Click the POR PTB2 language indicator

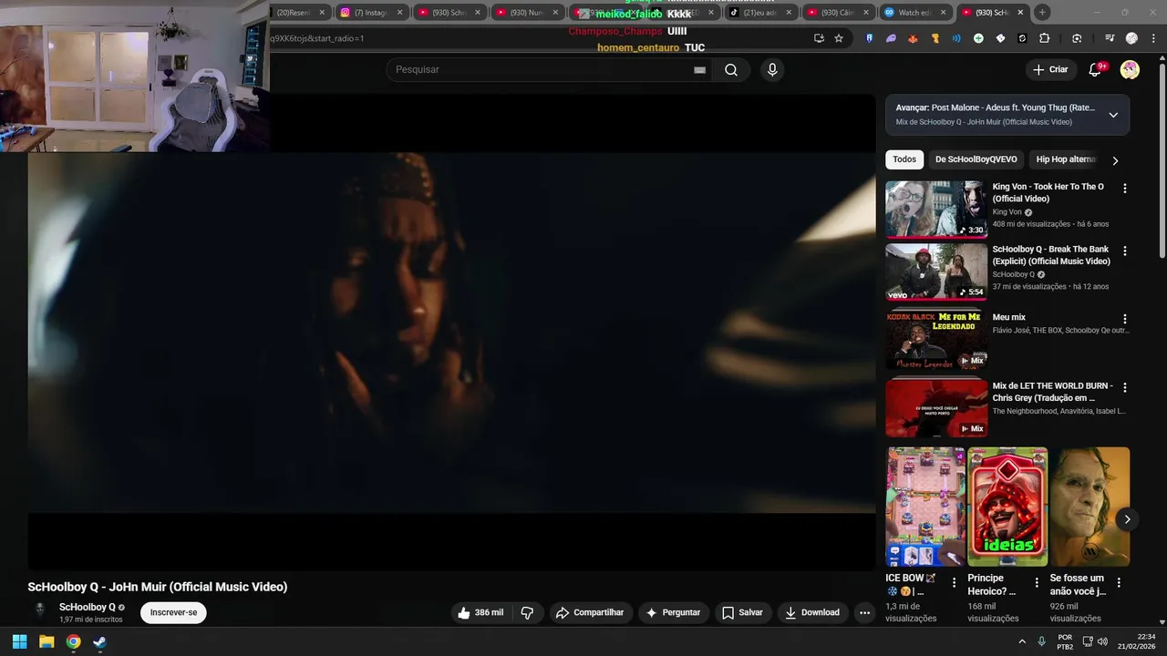tap(1065, 641)
